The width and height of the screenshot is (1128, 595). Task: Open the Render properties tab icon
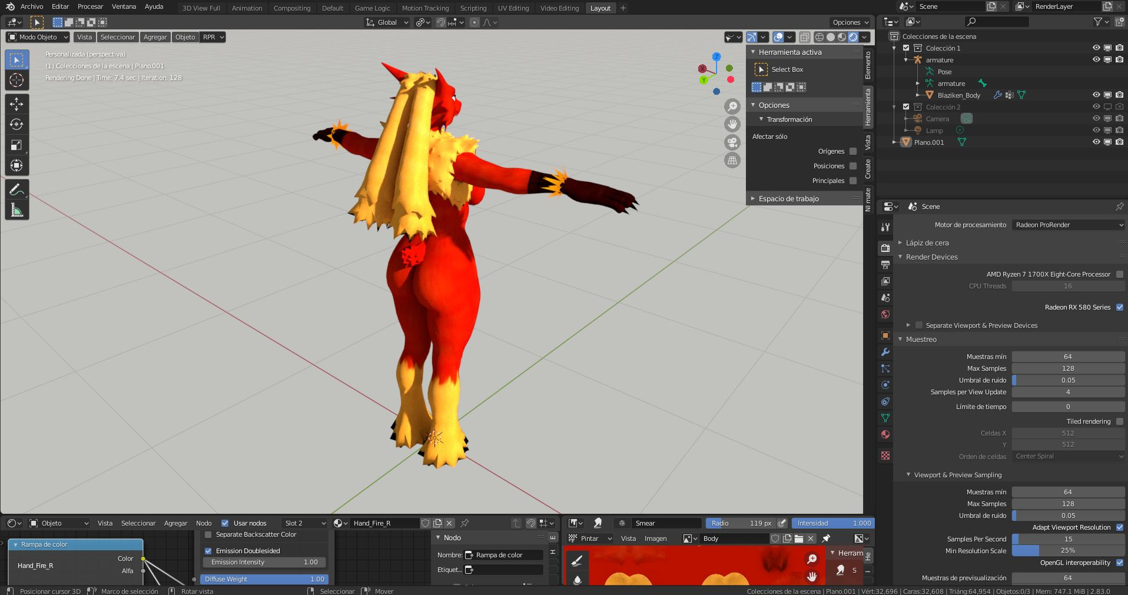pyautogui.click(x=885, y=248)
